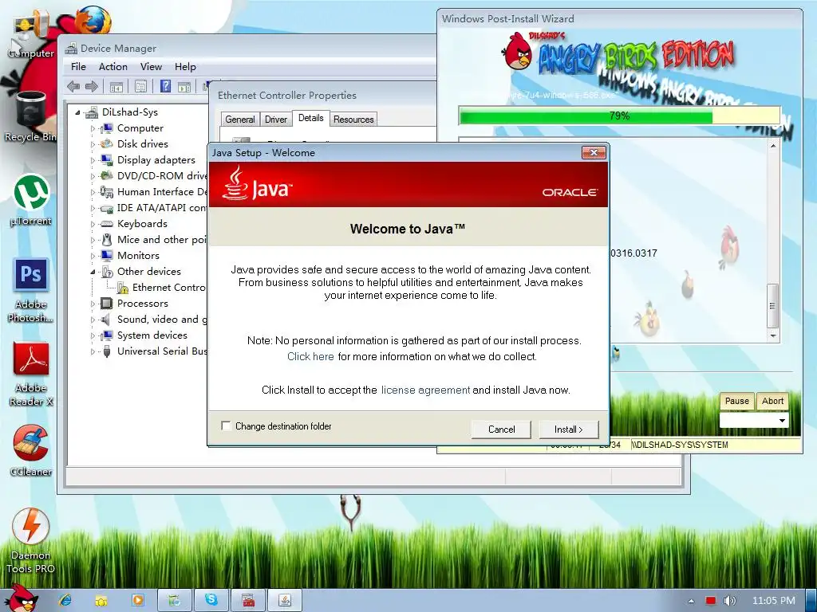Image resolution: width=817 pixels, height=612 pixels.
Task: Open the Adobe Reader X desktop icon
Action: 31,375
